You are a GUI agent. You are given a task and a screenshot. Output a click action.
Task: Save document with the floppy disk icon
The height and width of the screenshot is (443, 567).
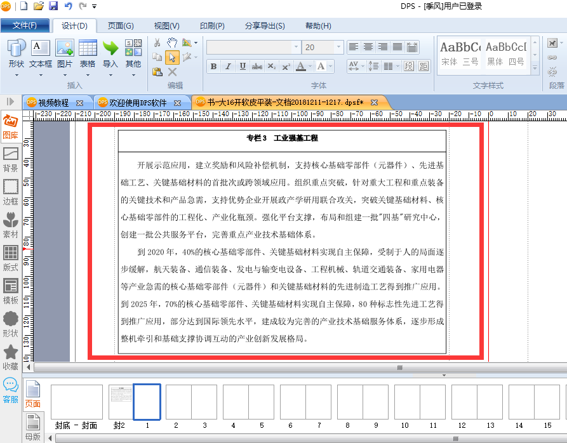53,6
